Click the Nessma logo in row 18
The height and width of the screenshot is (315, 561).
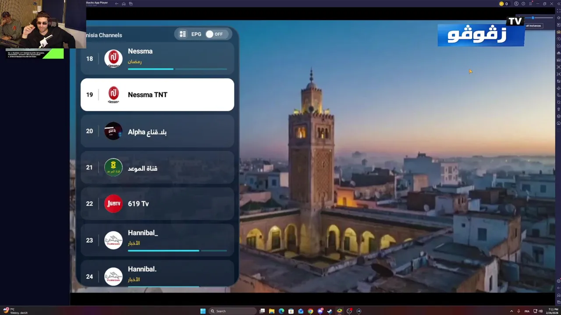pos(114,59)
